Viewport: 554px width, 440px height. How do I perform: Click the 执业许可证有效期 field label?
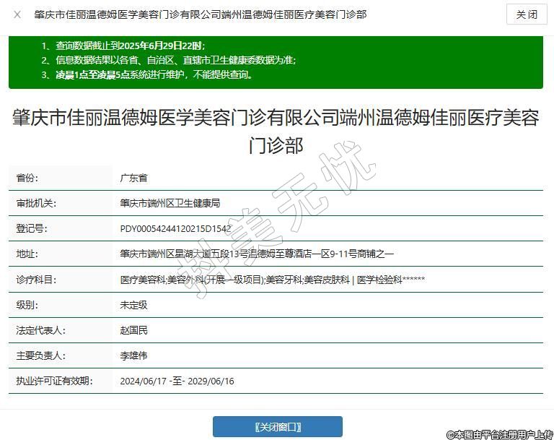54,381
